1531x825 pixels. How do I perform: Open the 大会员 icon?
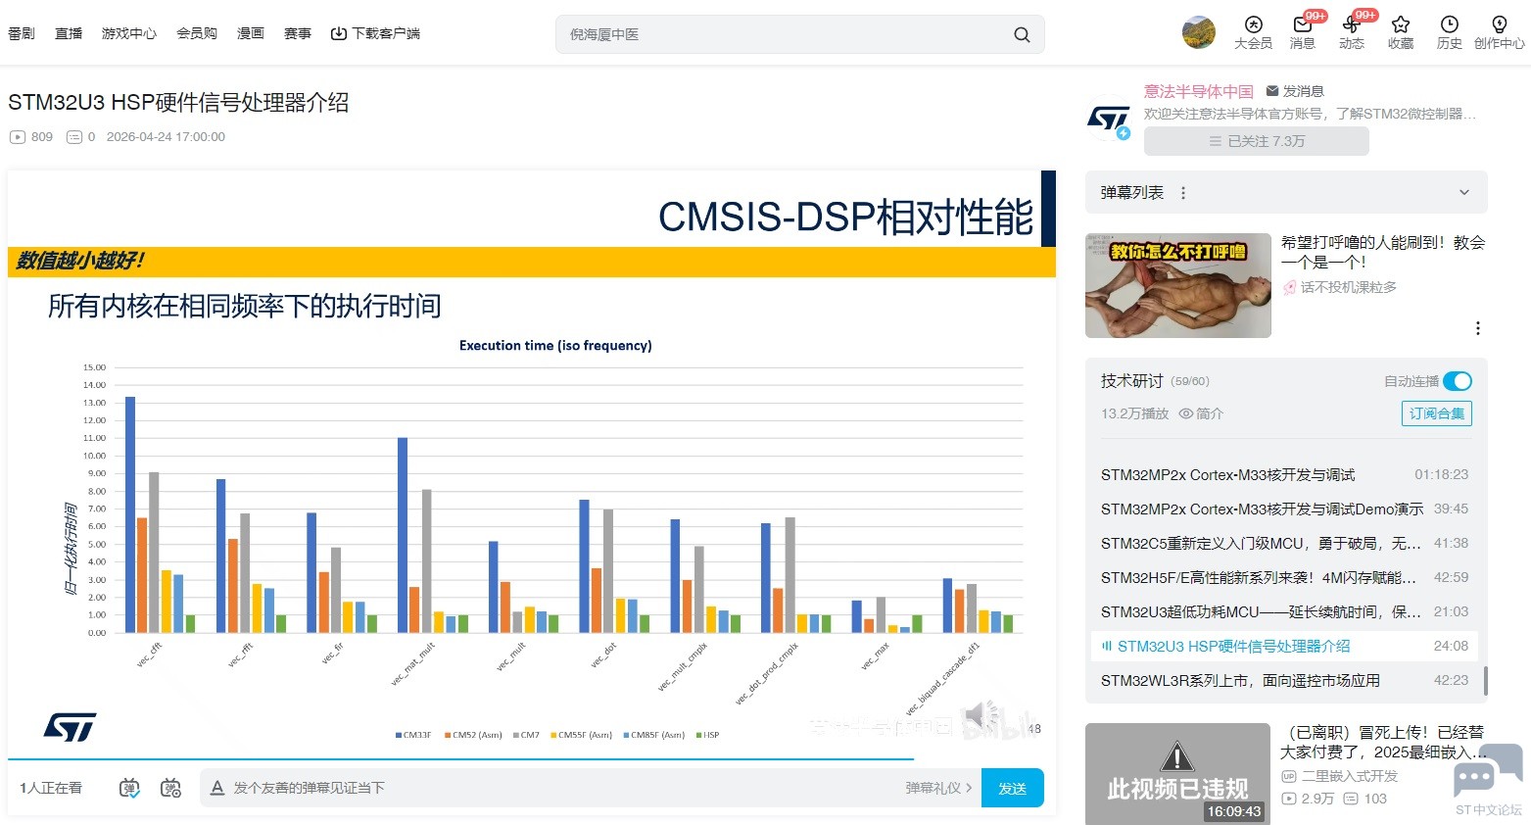[1253, 24]
